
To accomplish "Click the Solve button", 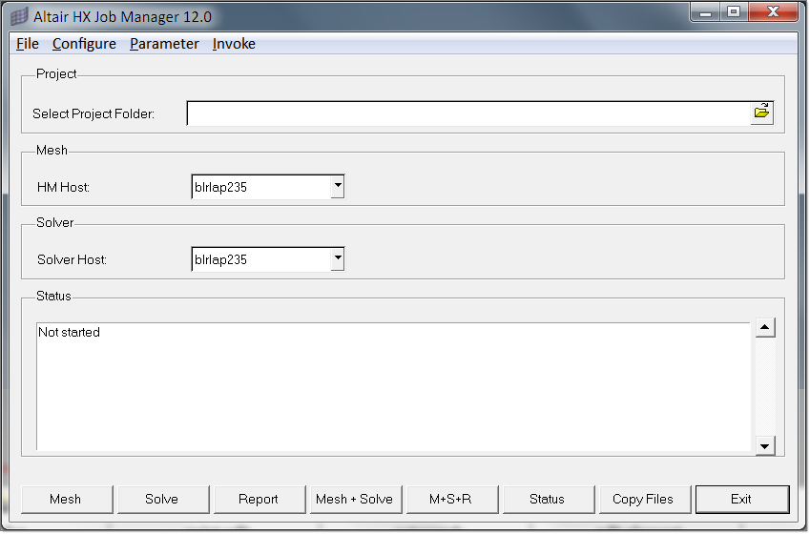I will [x=163, y=500].
